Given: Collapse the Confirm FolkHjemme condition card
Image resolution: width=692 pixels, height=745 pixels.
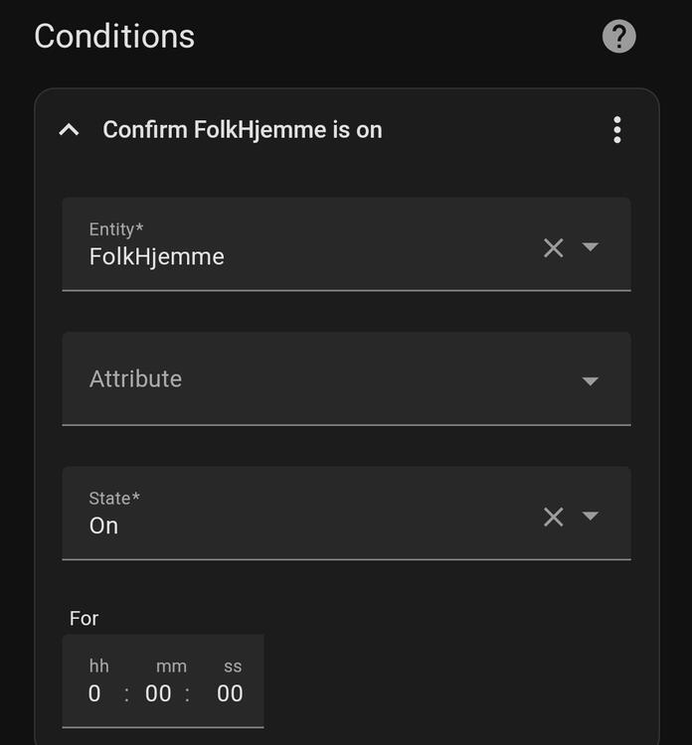Looking at the screenshot, I should [x=69, y=130].
